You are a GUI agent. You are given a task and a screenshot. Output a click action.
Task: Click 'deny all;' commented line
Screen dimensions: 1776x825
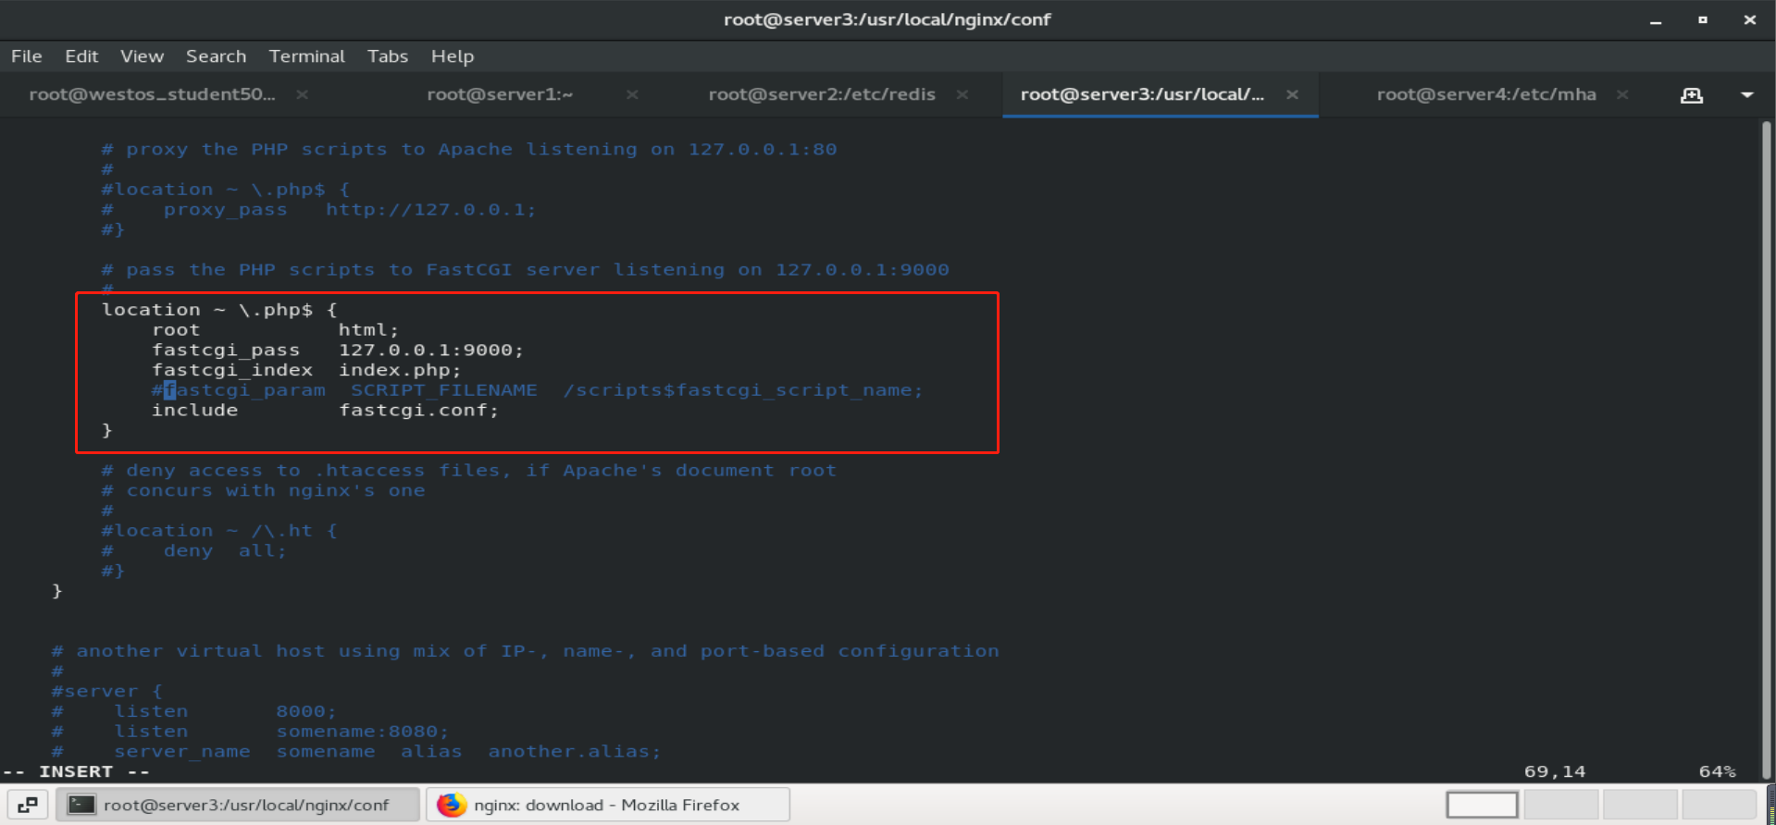tap(194, 551)
